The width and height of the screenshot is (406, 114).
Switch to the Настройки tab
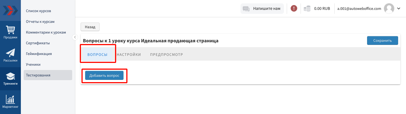point(129,54)
